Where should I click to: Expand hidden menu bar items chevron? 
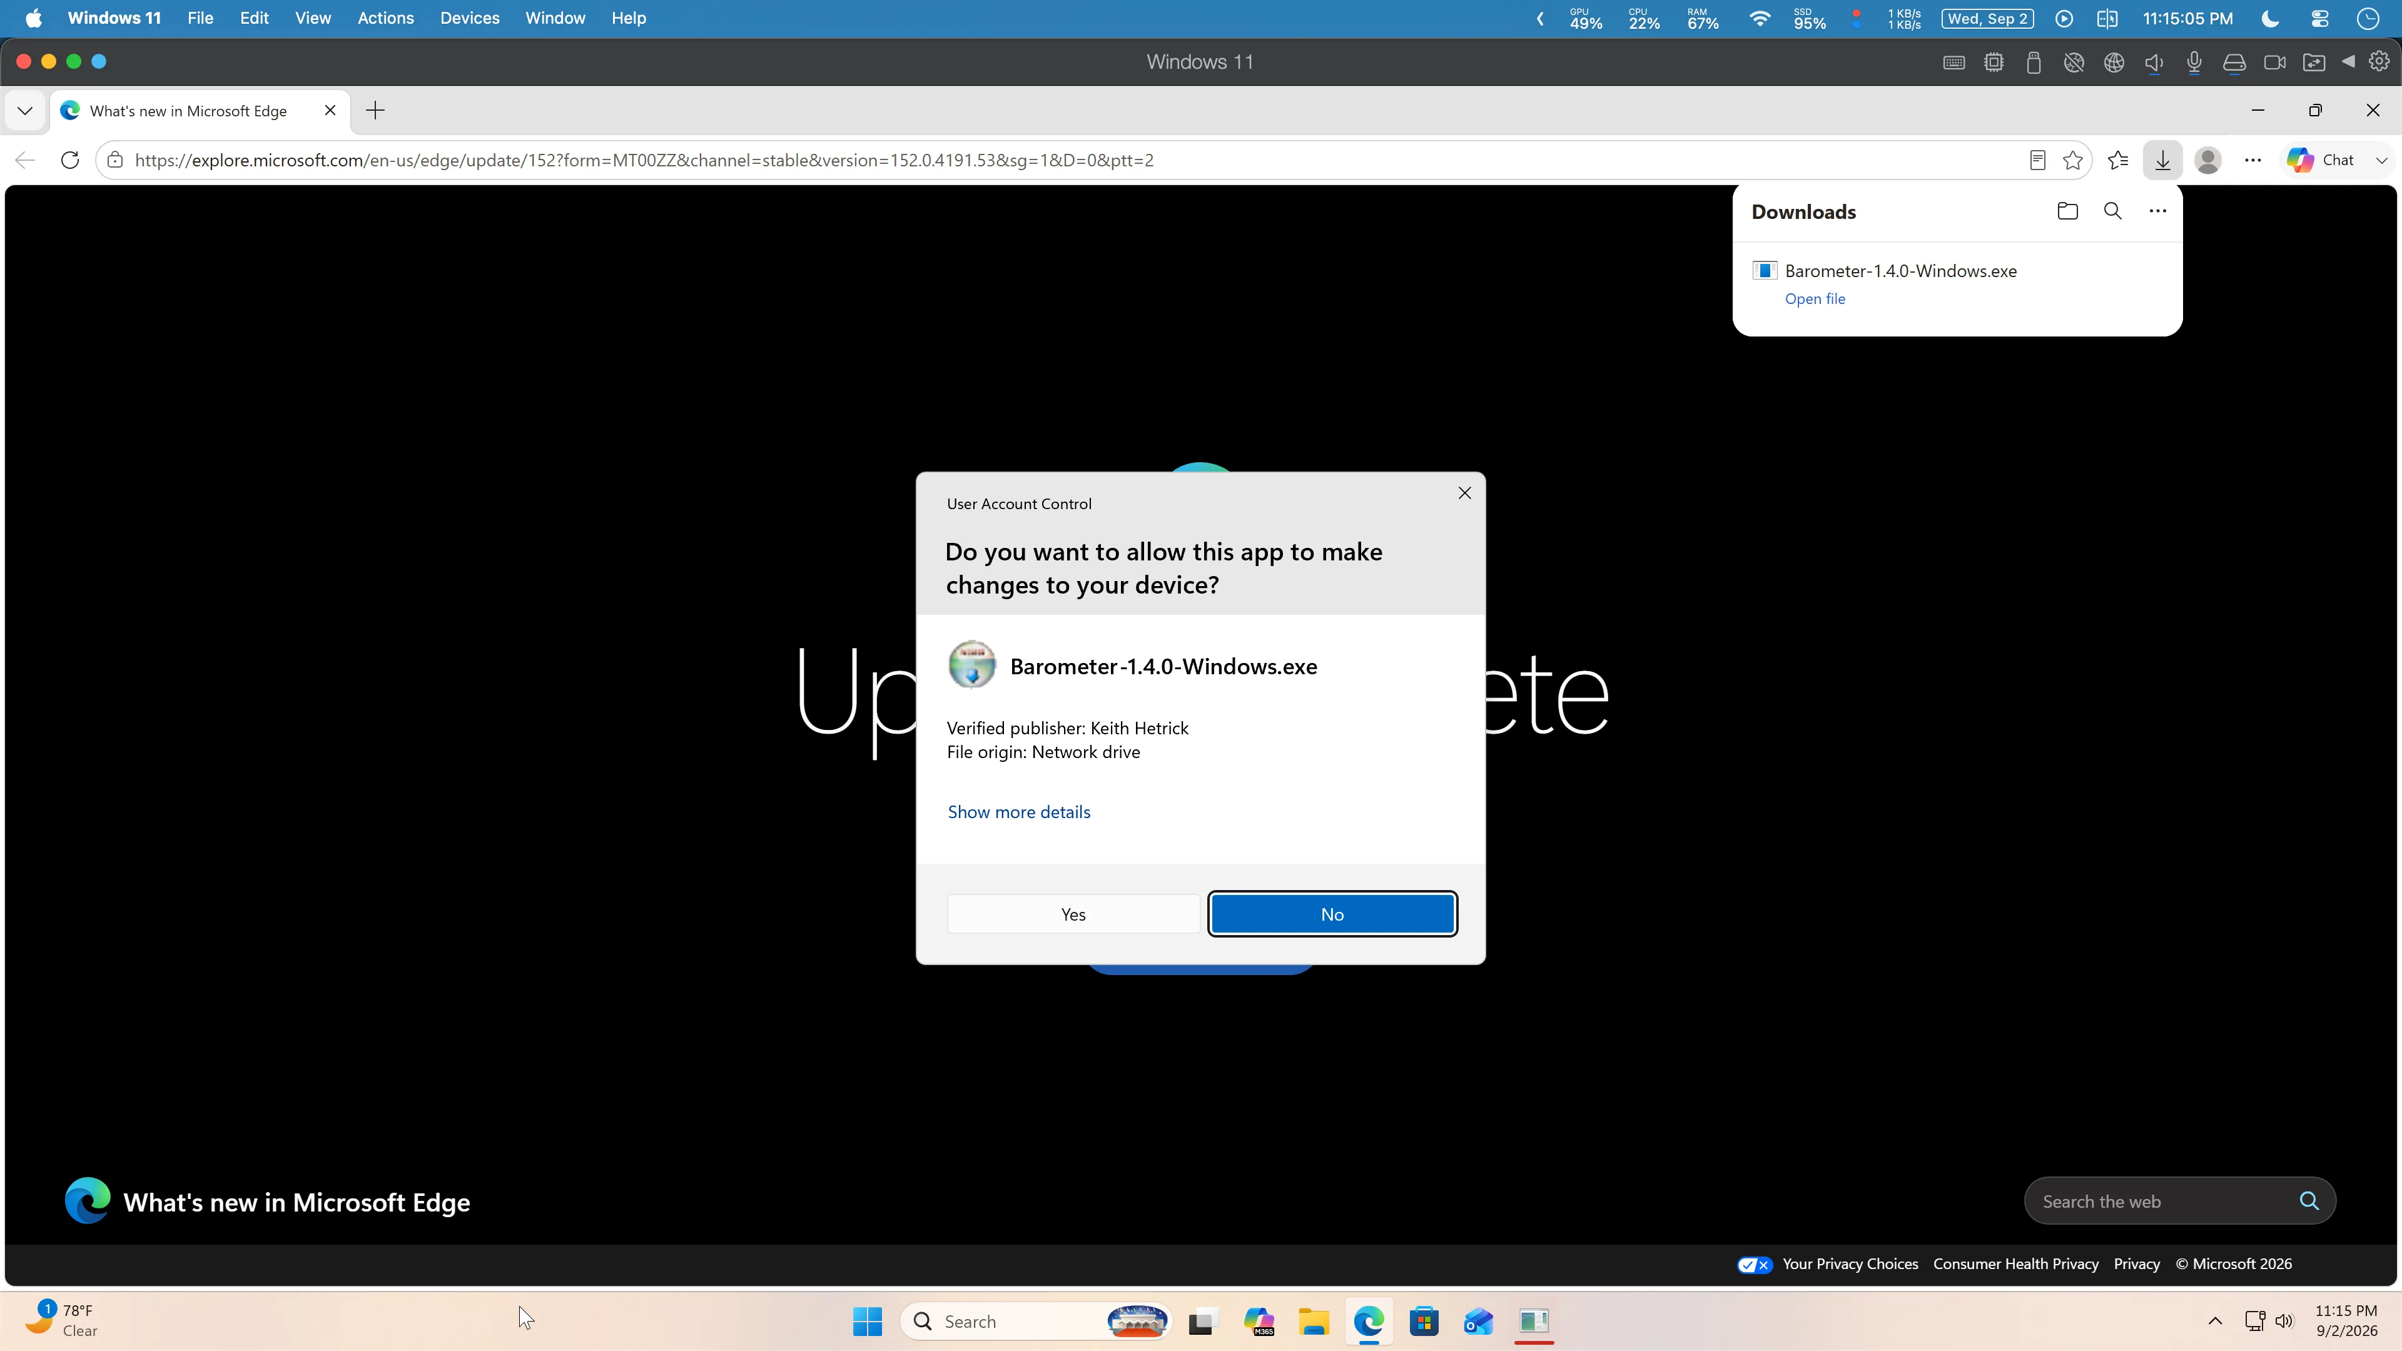click(x=1539, y=19)
